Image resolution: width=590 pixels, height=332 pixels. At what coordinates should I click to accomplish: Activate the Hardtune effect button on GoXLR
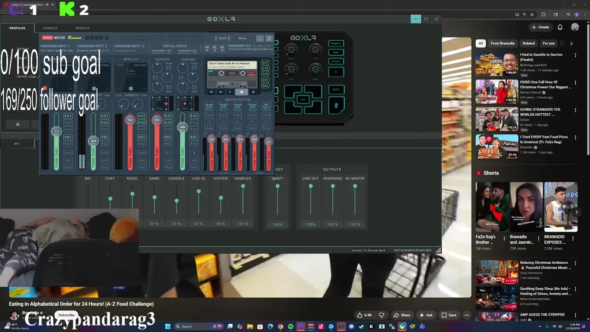[336, 61]
